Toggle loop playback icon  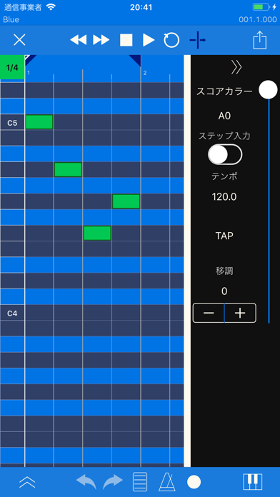click(171, 40)
